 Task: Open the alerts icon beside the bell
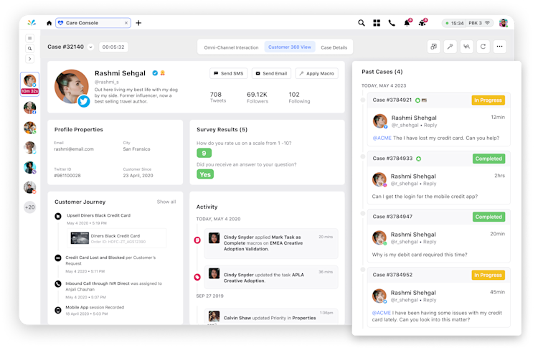[x=423, y=23]
